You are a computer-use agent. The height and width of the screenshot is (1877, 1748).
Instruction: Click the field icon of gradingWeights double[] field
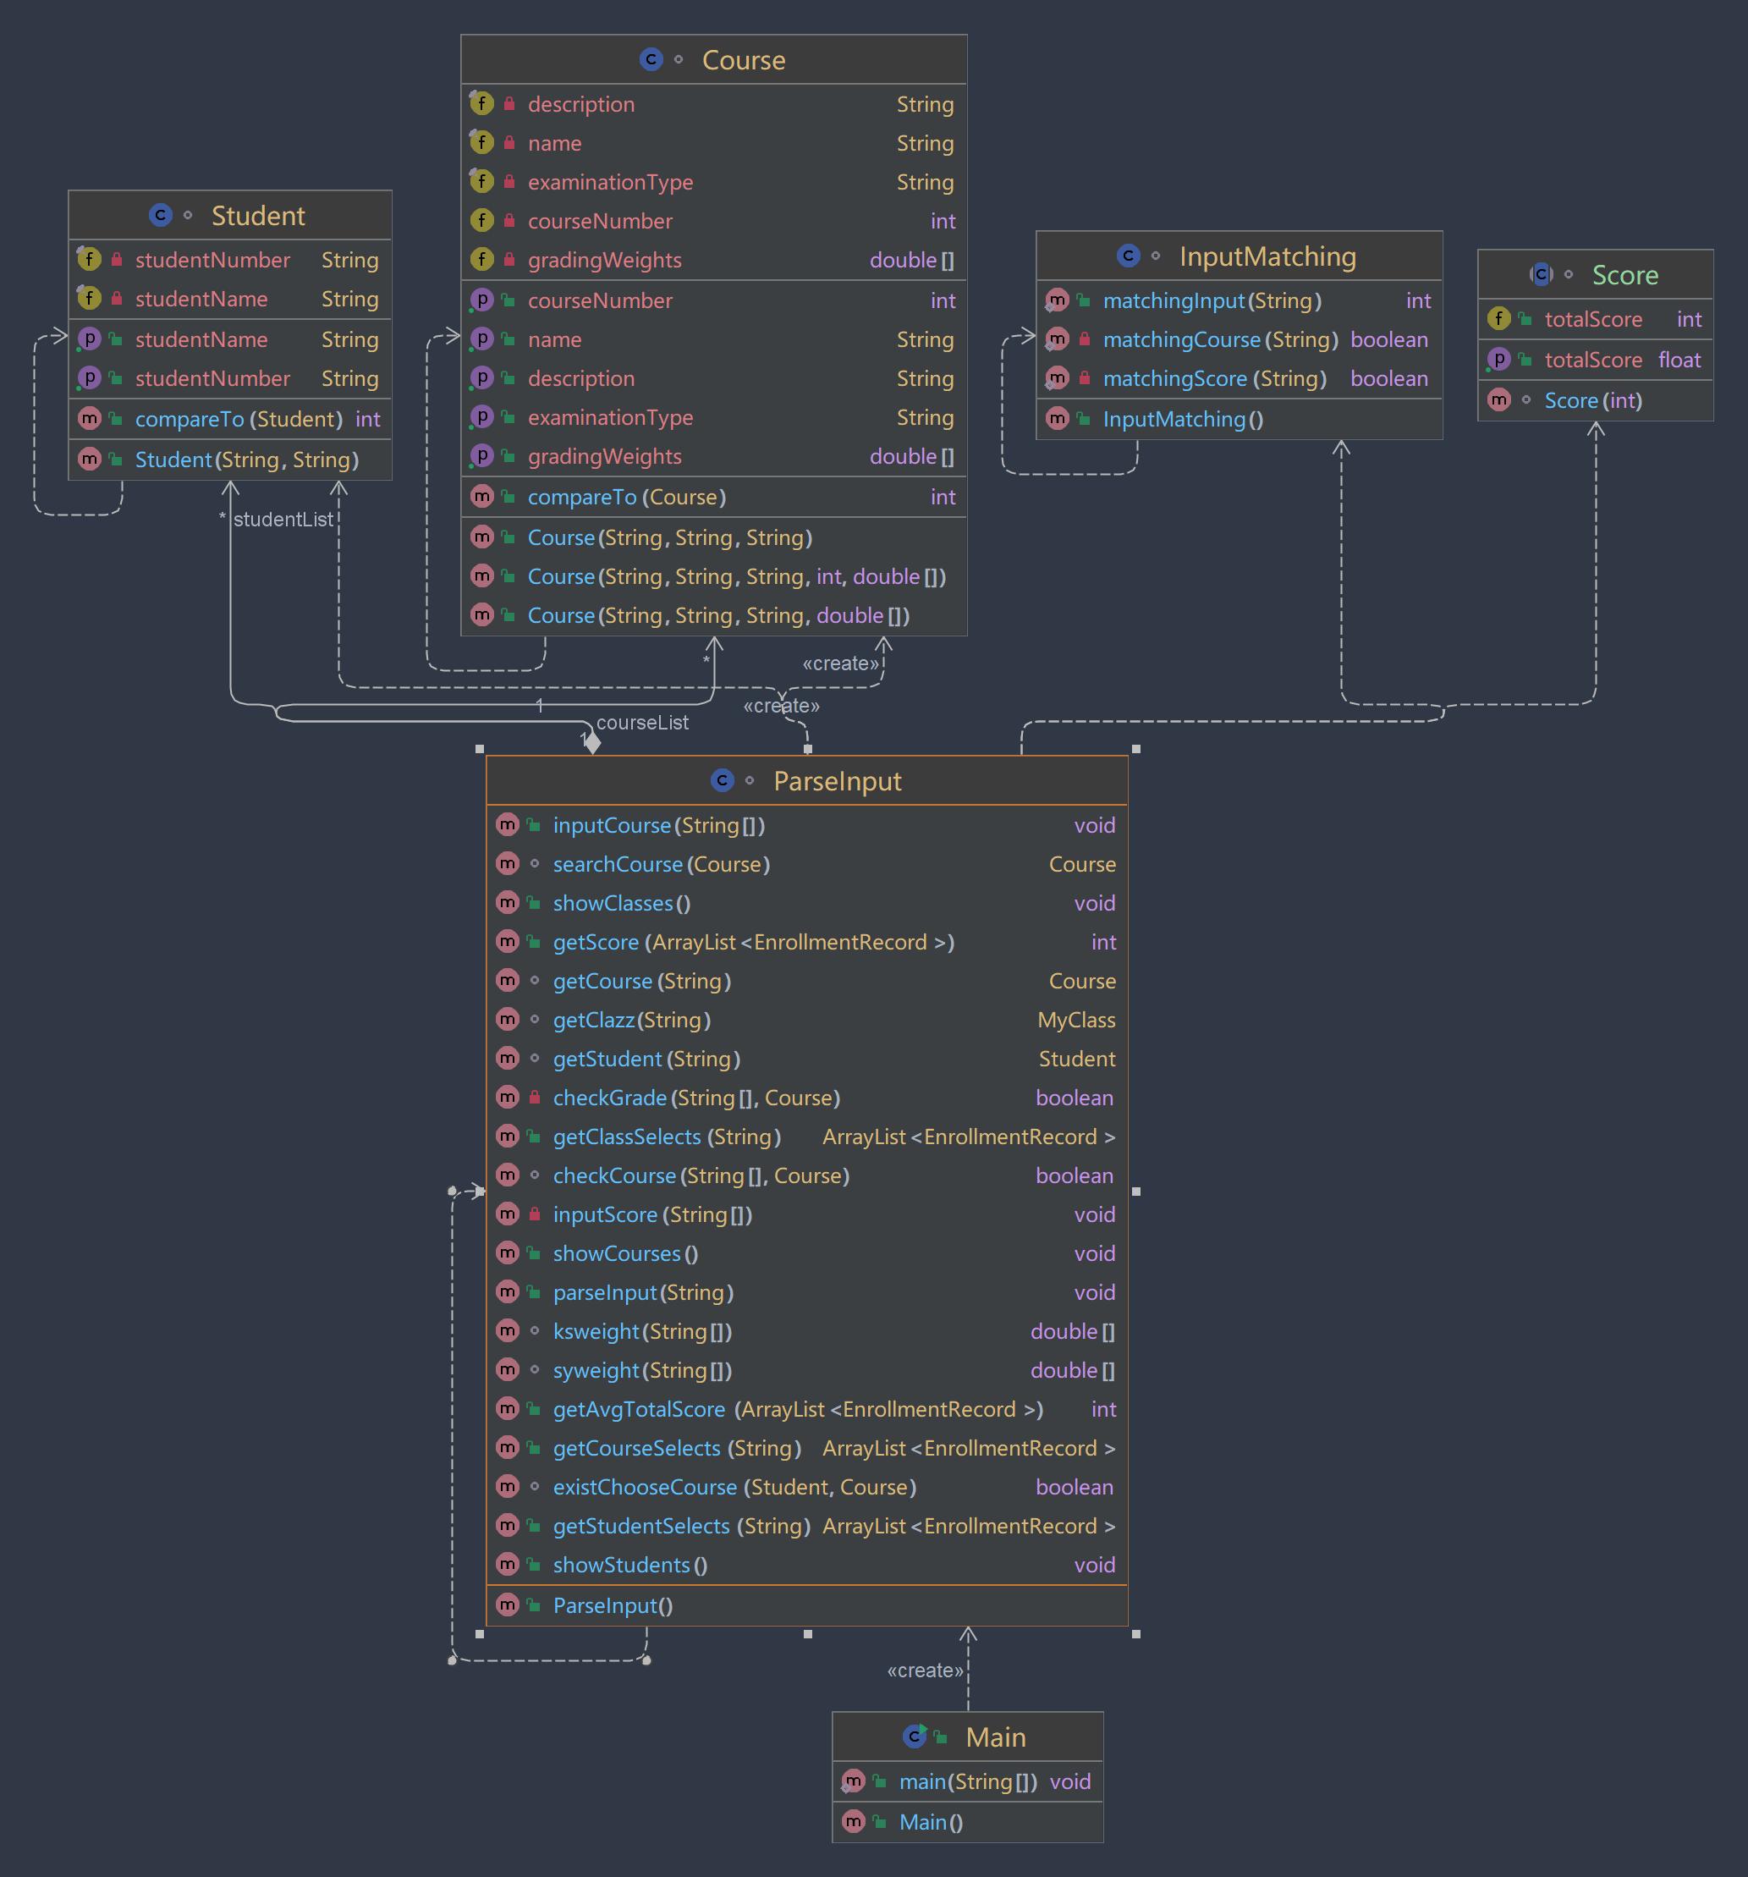click(x=481, y=259)
